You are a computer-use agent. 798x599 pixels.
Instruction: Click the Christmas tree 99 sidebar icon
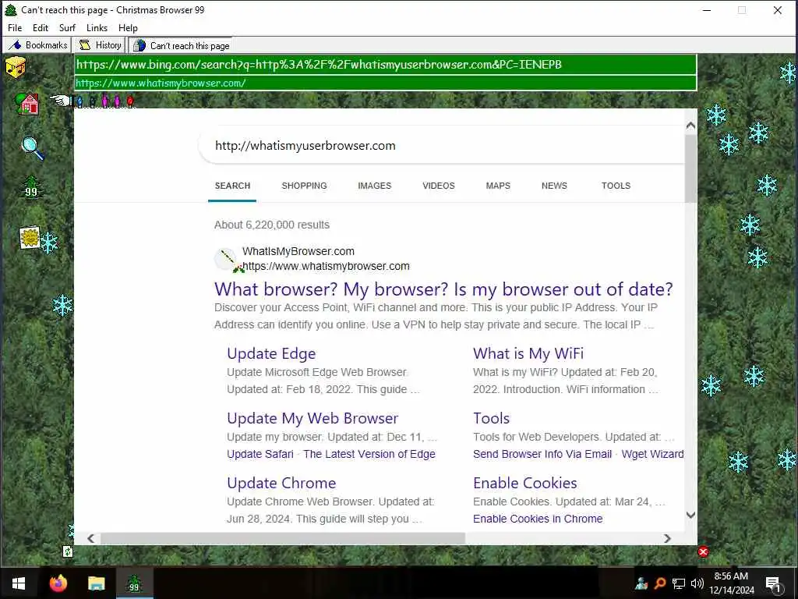31,186
